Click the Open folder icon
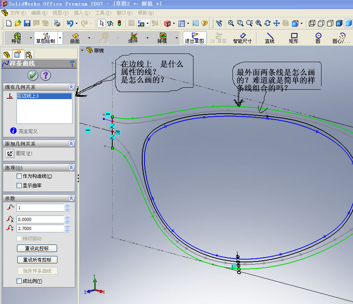This screenshot has height=304, width=353. pyautogui.click(x=18, y=23)
